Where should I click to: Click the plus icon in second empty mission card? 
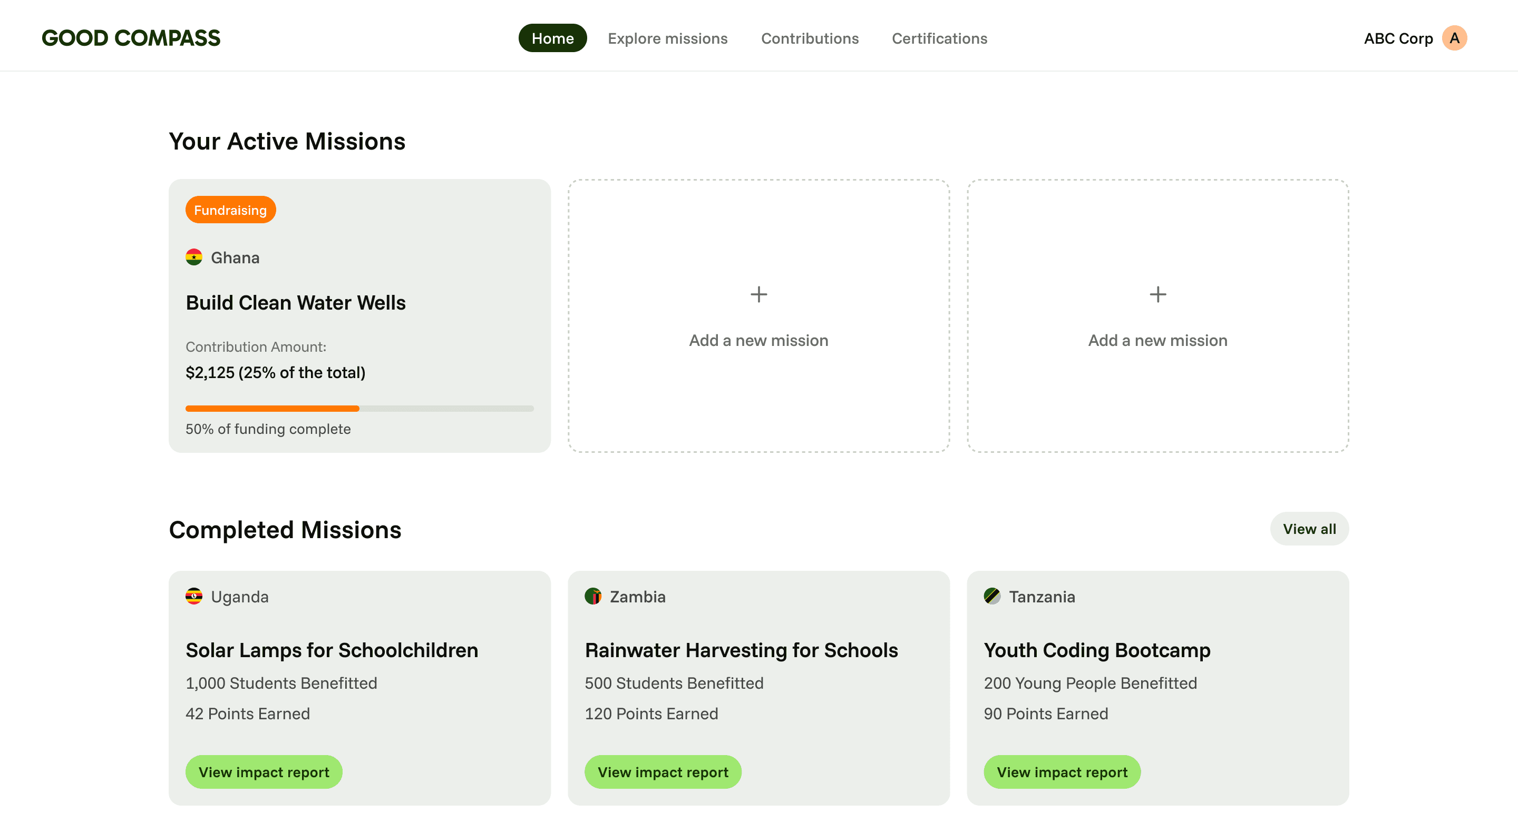coord(1157,294)
